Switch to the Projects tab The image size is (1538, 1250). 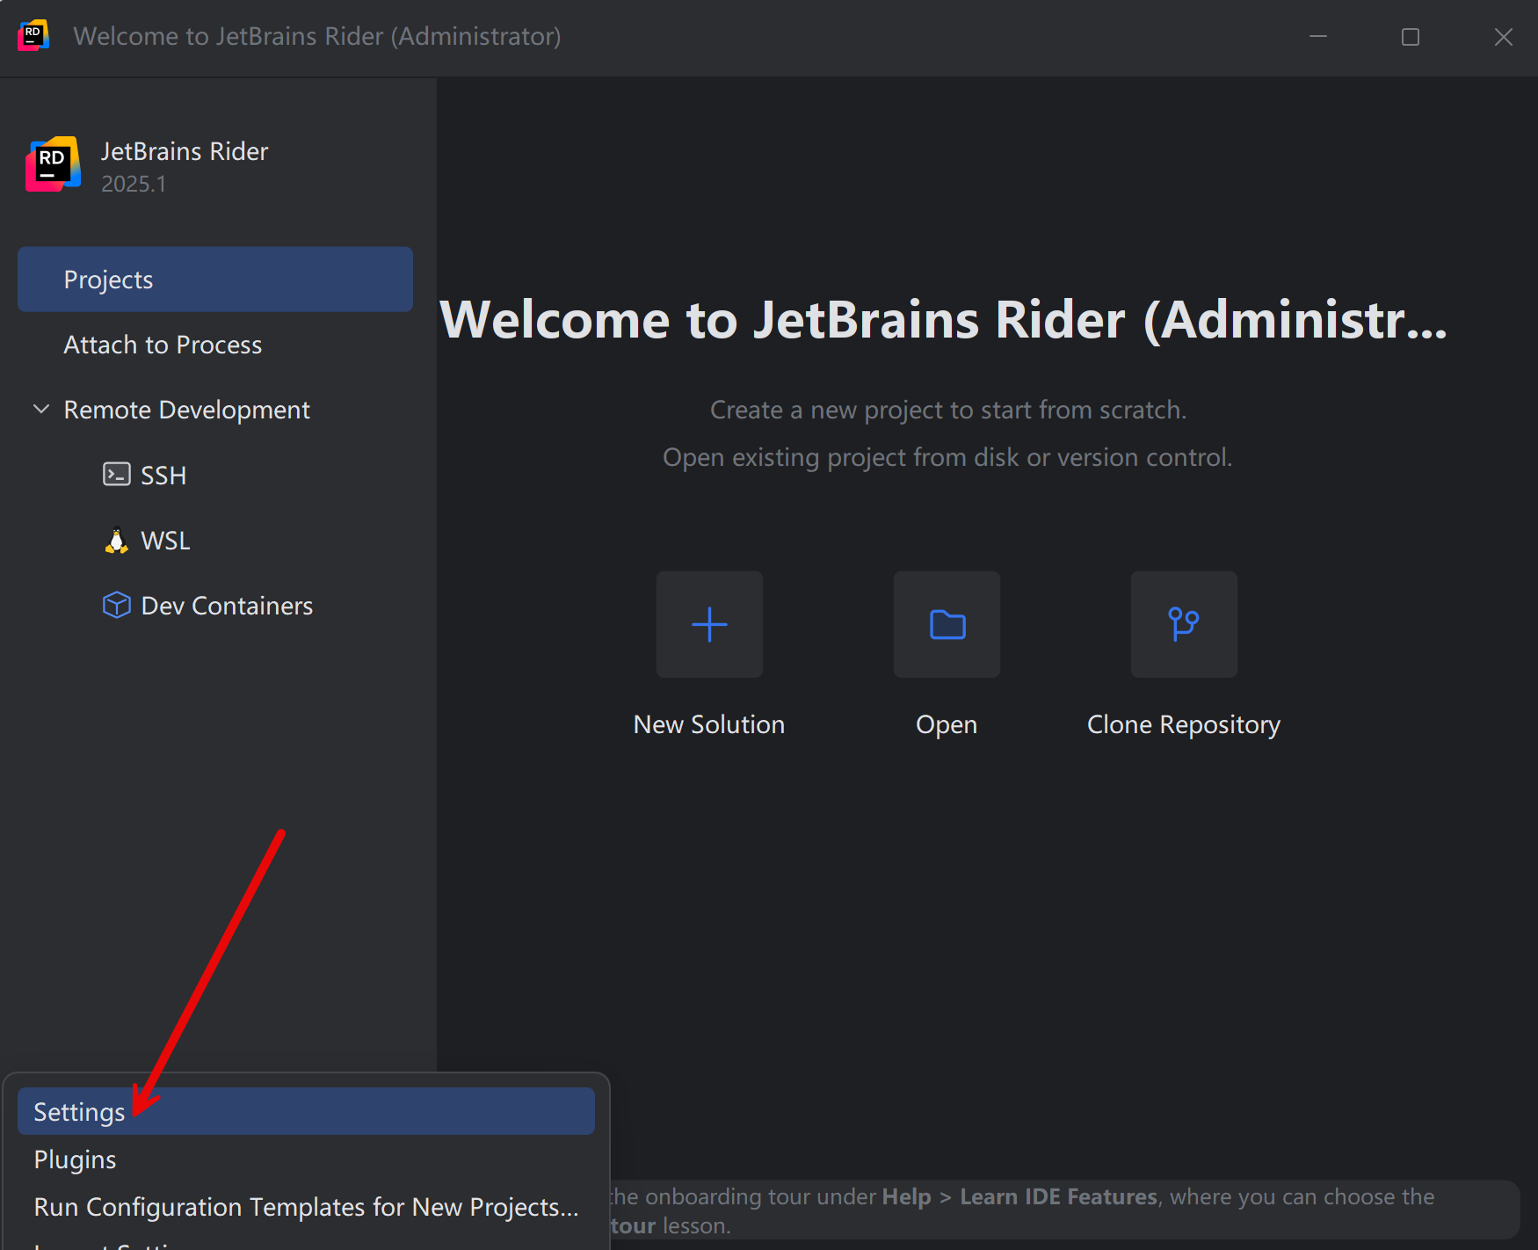214,280
